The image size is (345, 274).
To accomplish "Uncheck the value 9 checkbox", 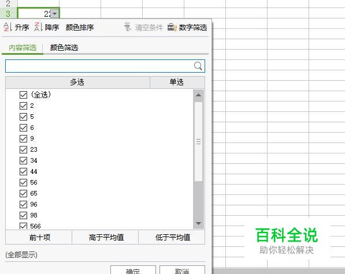I will [x=23, y=139].
